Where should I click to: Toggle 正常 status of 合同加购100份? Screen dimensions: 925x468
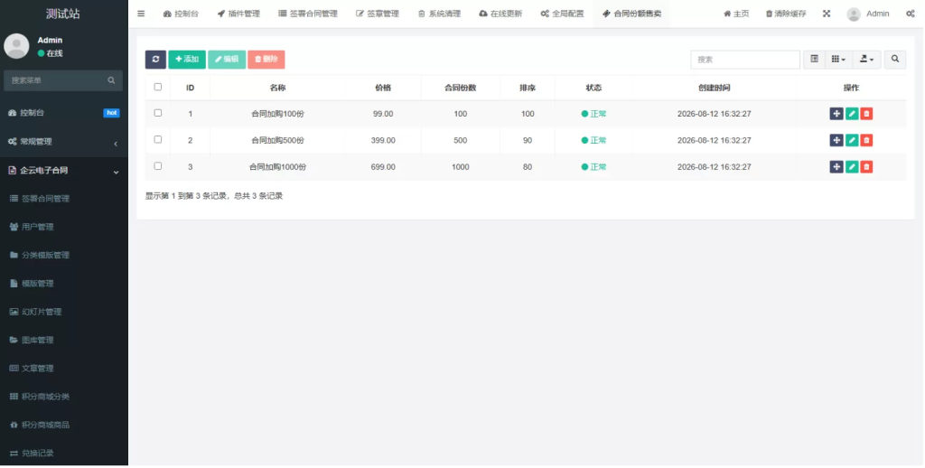click(593, 114)
